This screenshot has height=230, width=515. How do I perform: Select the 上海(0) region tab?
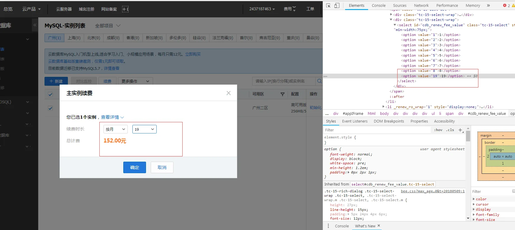pyautogui.click(x=74, y=38)
